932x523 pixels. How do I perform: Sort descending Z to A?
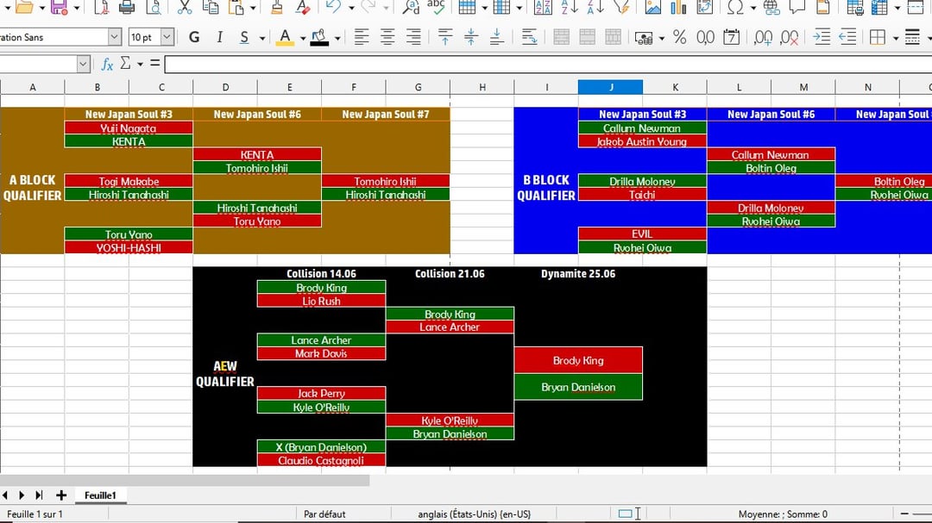595,7
